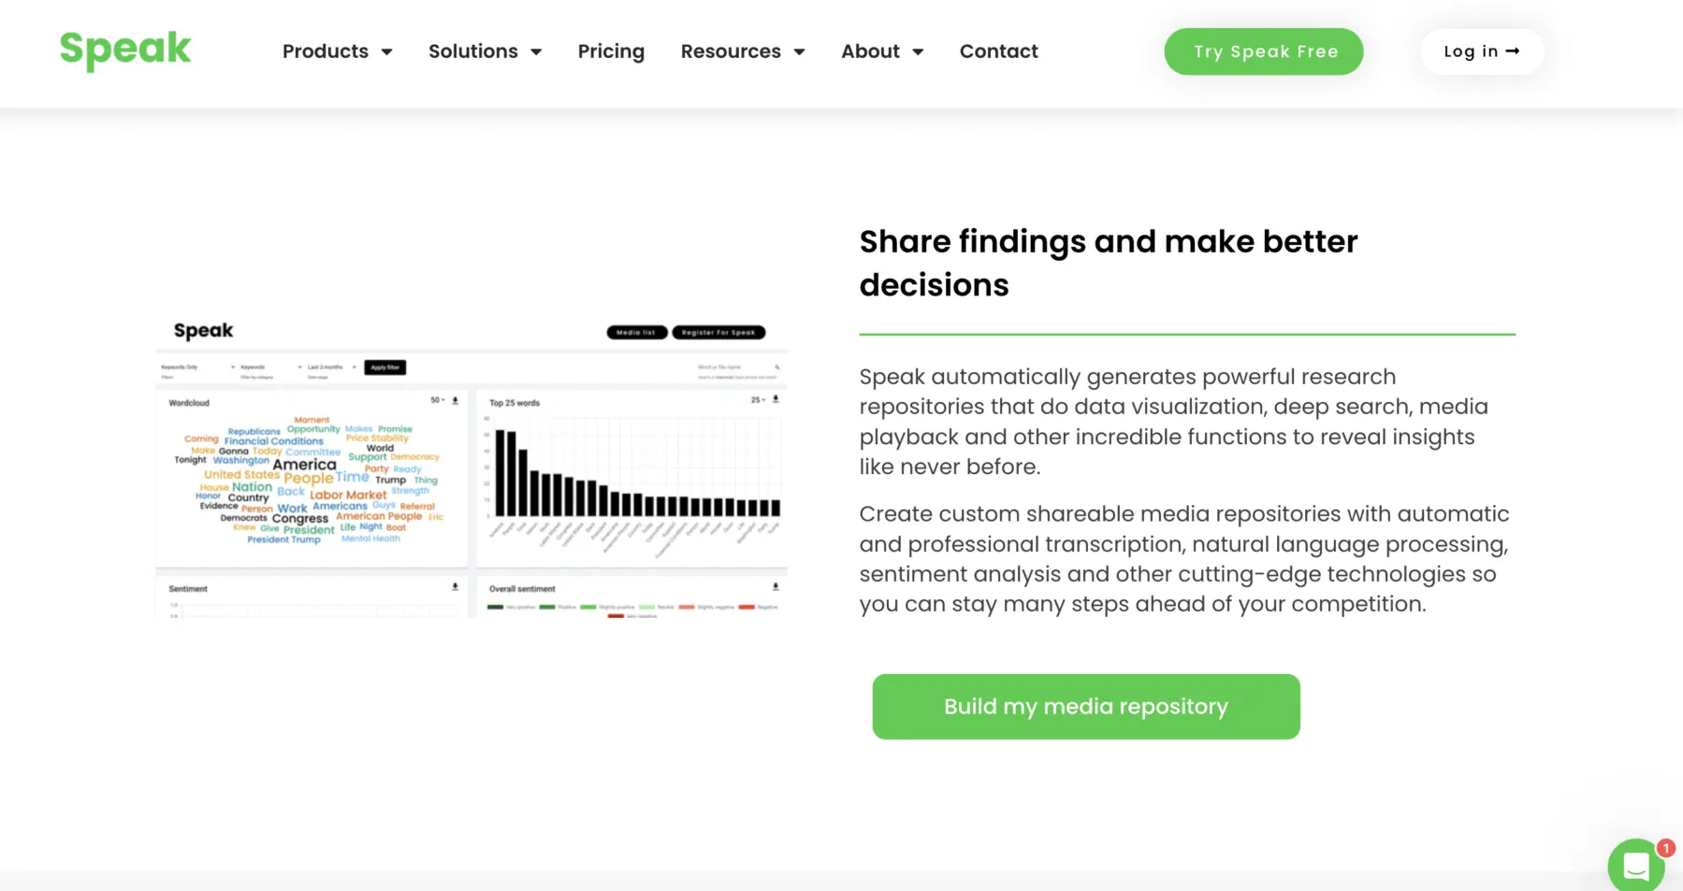Click the Log in arrow icon
The image size is (1683, 891).
(x=1513, y=51)
